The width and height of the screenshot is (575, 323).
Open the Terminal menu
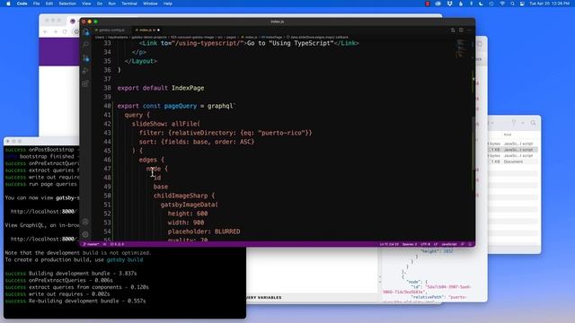(129, 4)
